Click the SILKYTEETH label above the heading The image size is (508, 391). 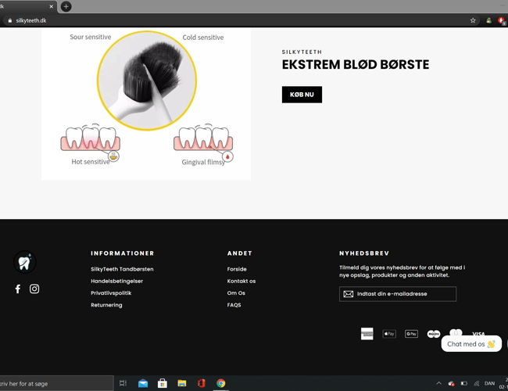pos(302,52)
